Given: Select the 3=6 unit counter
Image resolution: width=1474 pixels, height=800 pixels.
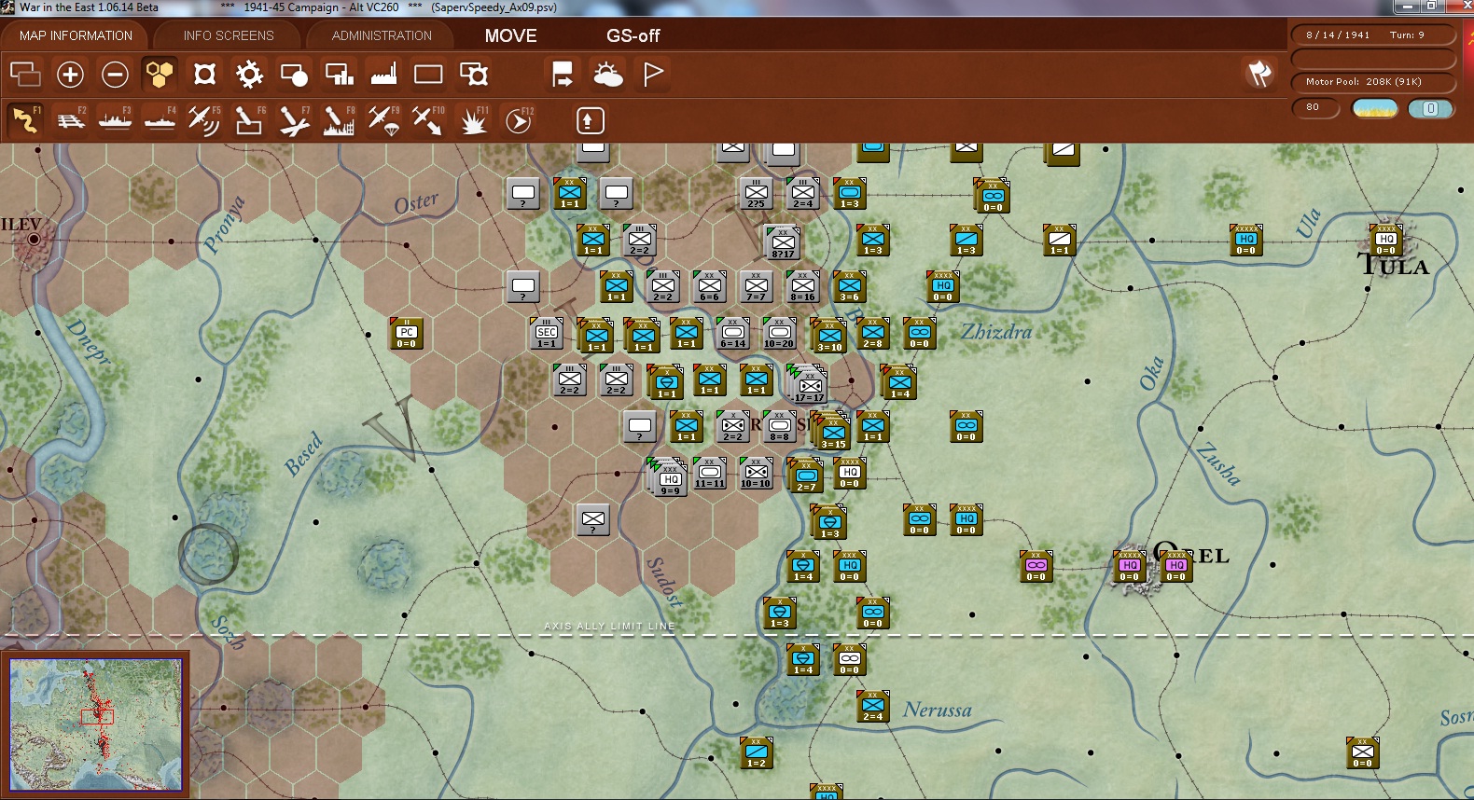Looking at the screenshot, I should click(850, 287).
